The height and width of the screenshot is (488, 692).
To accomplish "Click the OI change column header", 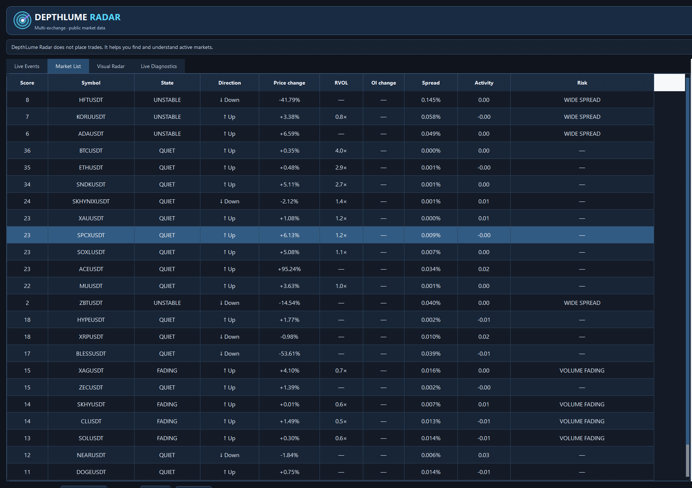I will click(x=384, y=83).
